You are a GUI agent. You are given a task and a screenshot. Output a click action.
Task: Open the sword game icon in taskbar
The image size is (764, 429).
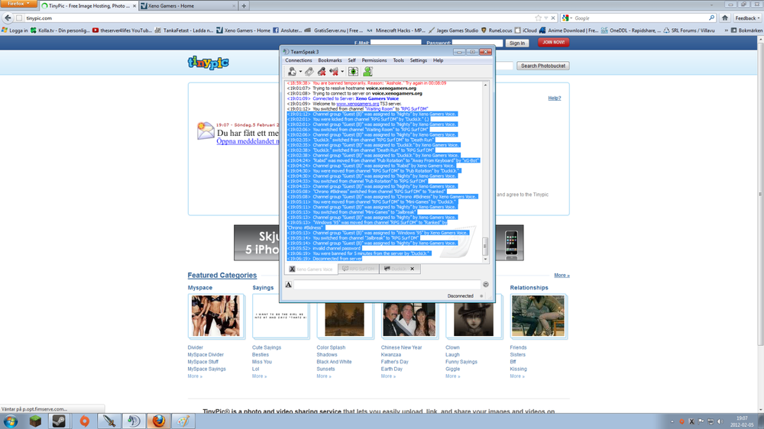click(109, 421)
